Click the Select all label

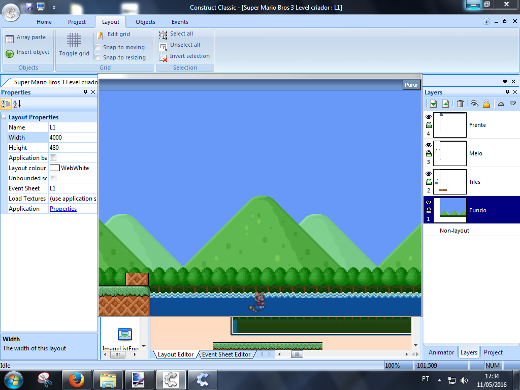(x=181, y=34)
